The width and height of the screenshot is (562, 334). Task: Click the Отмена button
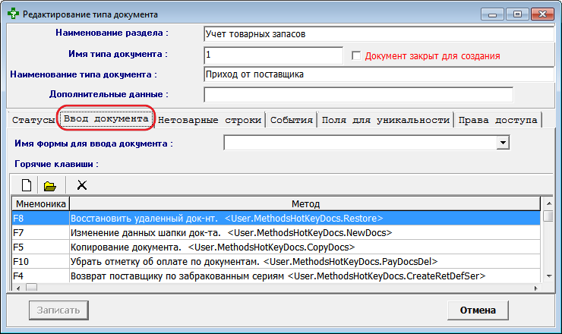pyautogui.click(x=478, y=310)
